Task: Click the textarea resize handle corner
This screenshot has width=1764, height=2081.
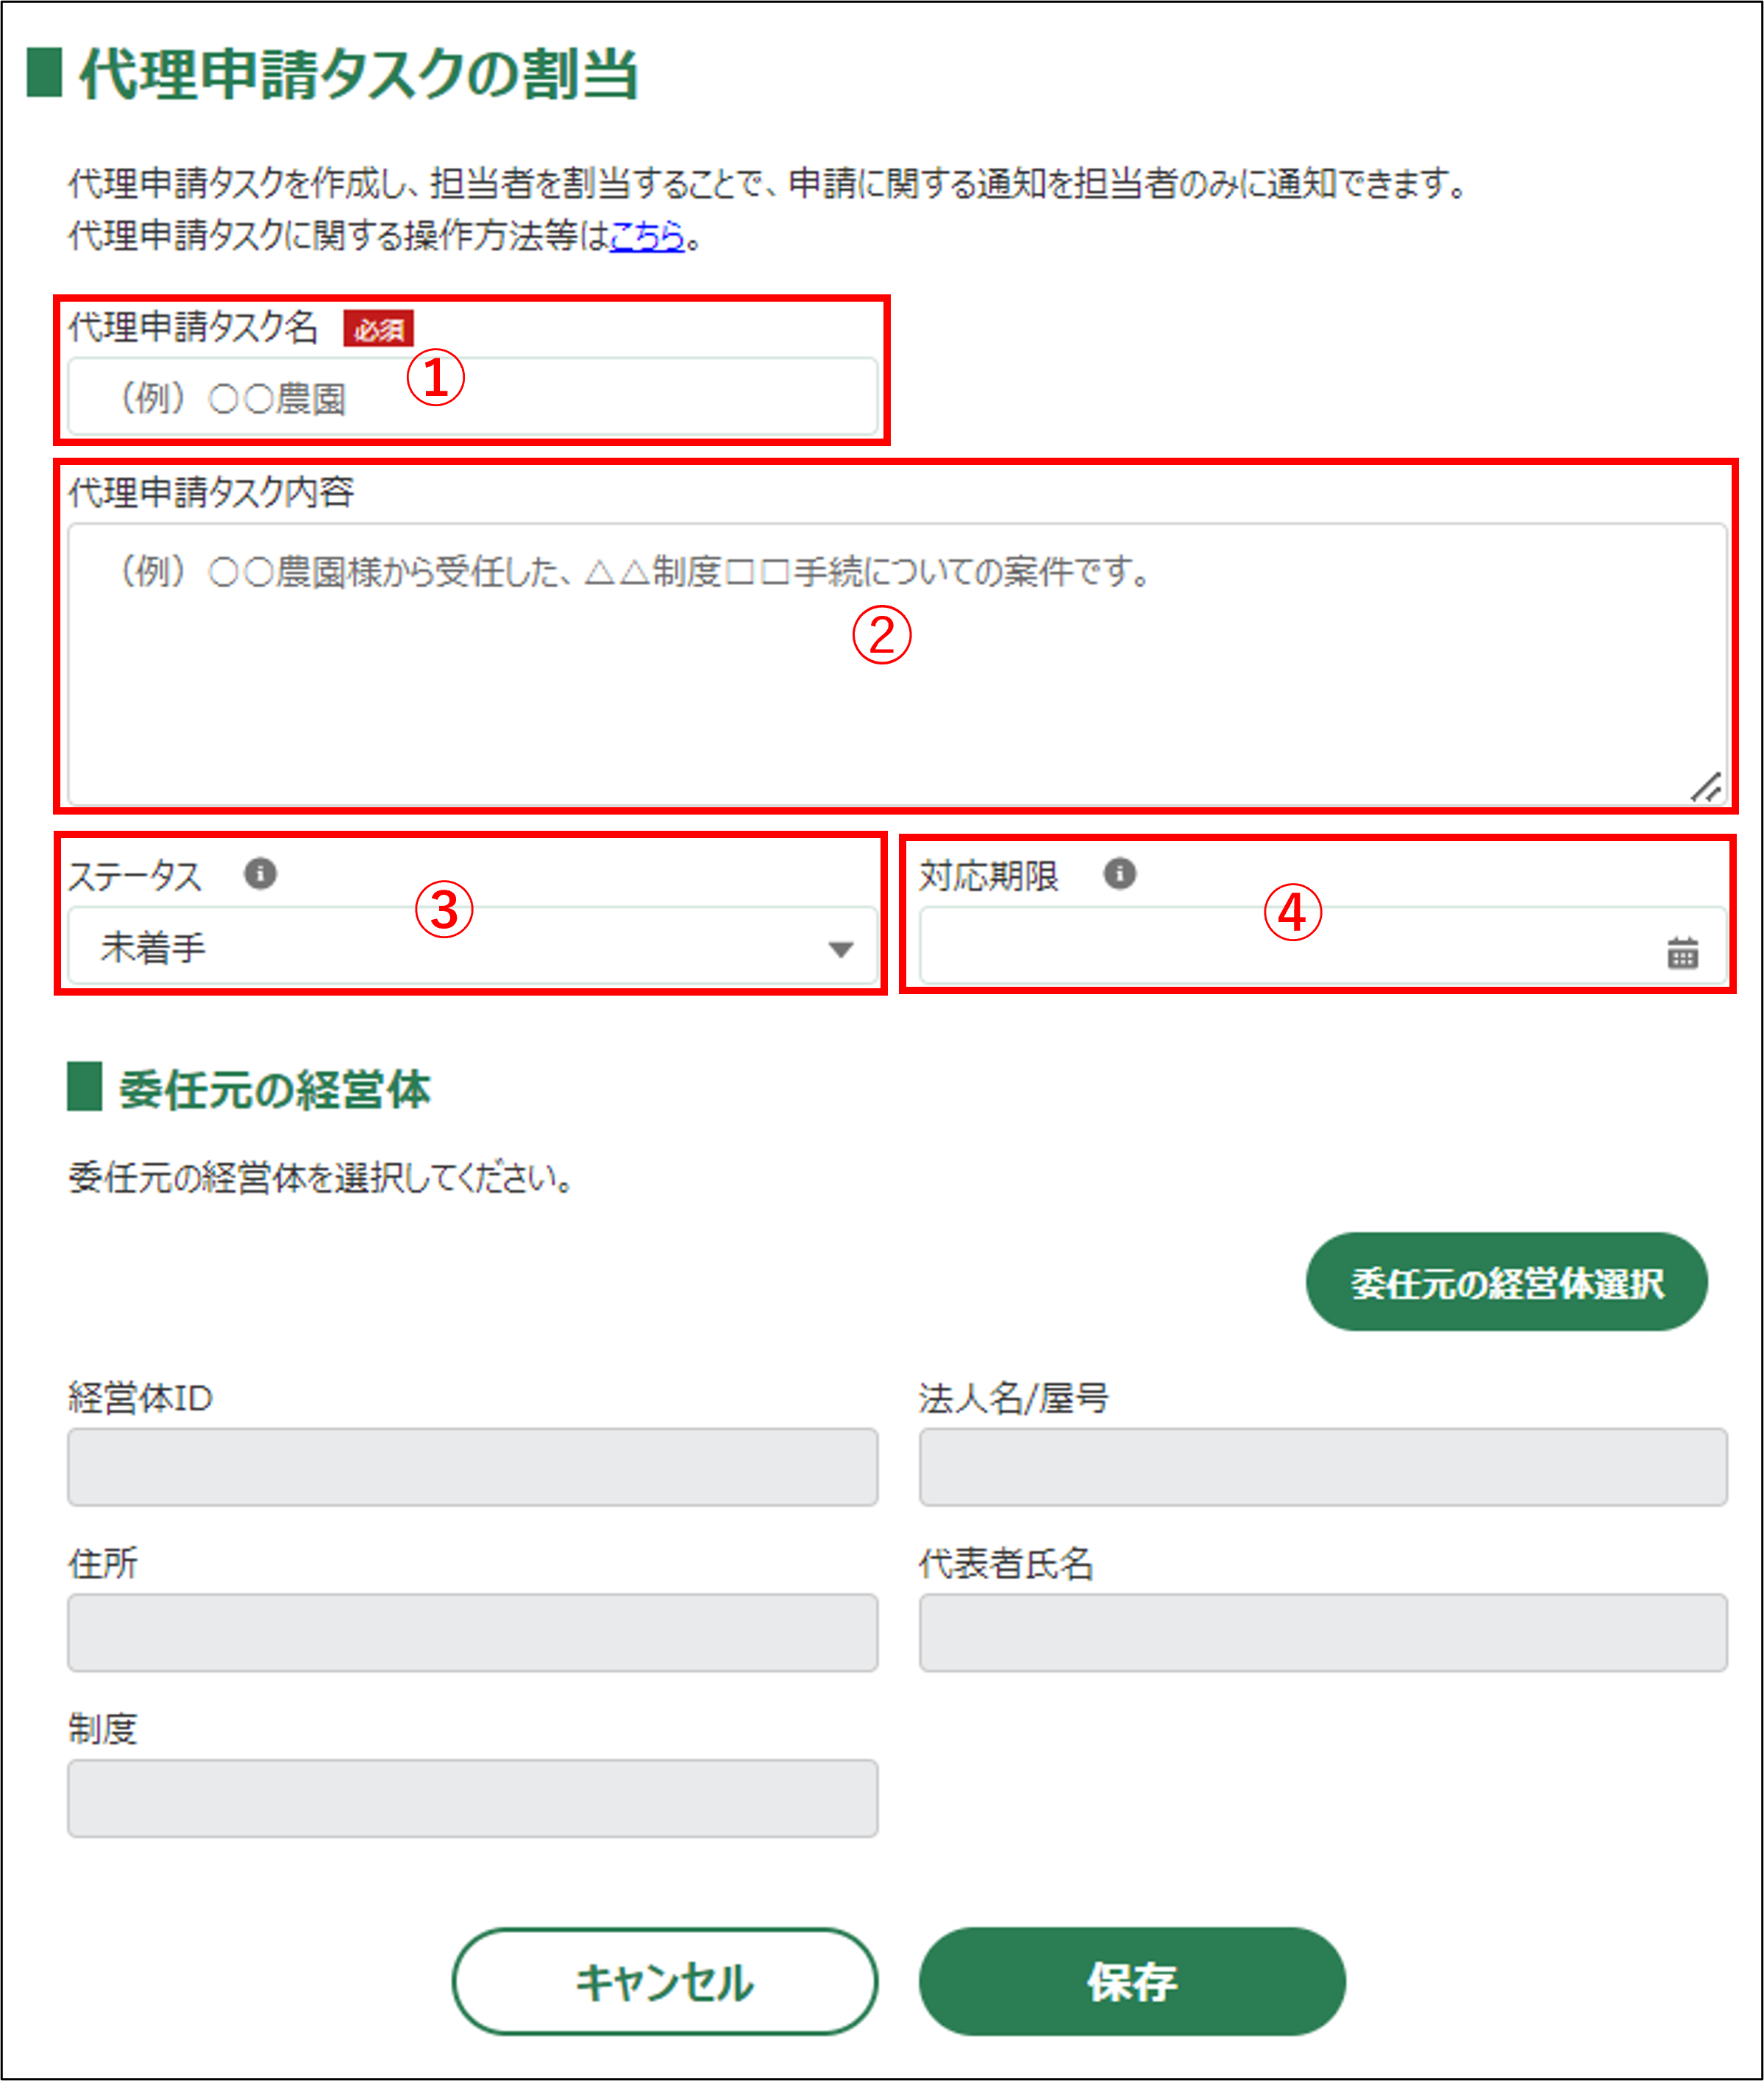Action: coord(1706,787)
